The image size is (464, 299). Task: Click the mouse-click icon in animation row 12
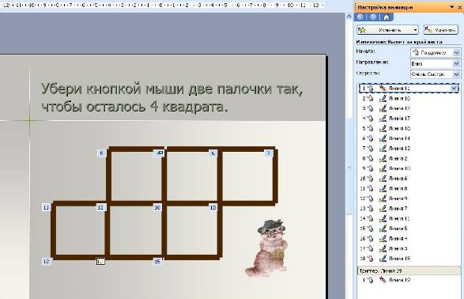click(370, 199)
